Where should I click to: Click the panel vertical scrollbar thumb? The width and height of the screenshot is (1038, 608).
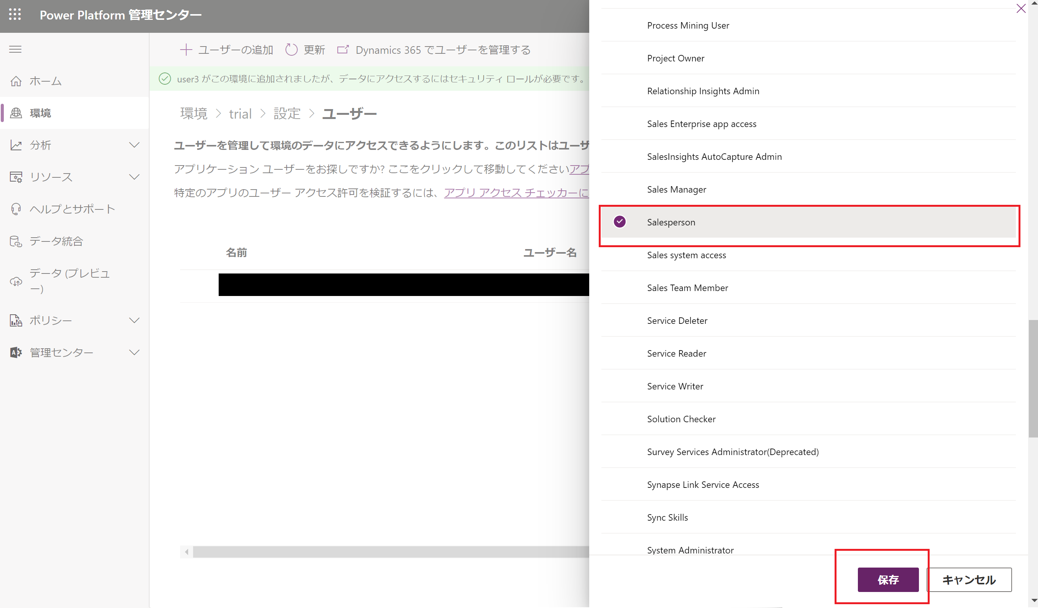[1033, 378]
